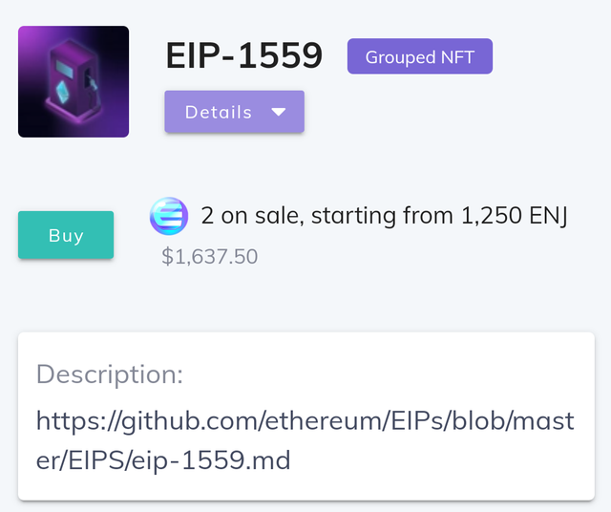Expand the Details dropdown arrow

279,113
